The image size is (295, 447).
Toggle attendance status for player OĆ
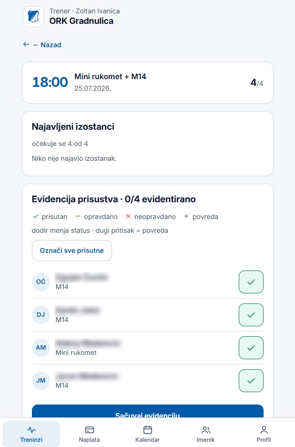[x=251, y=282]
